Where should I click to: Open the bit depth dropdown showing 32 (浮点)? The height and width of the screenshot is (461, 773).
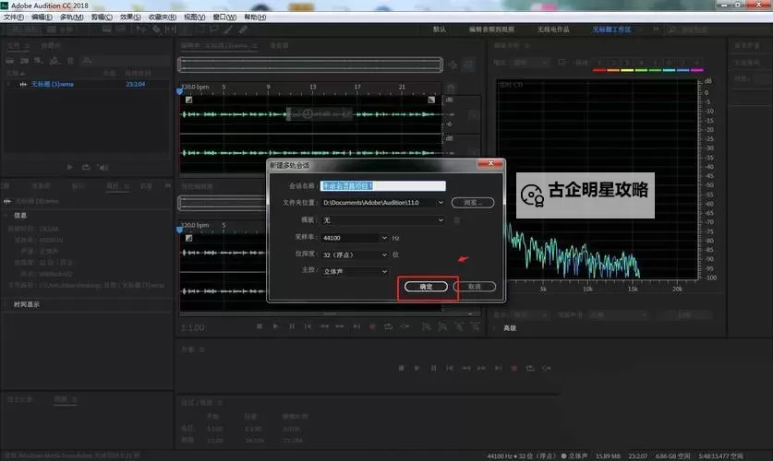[355, 254]
